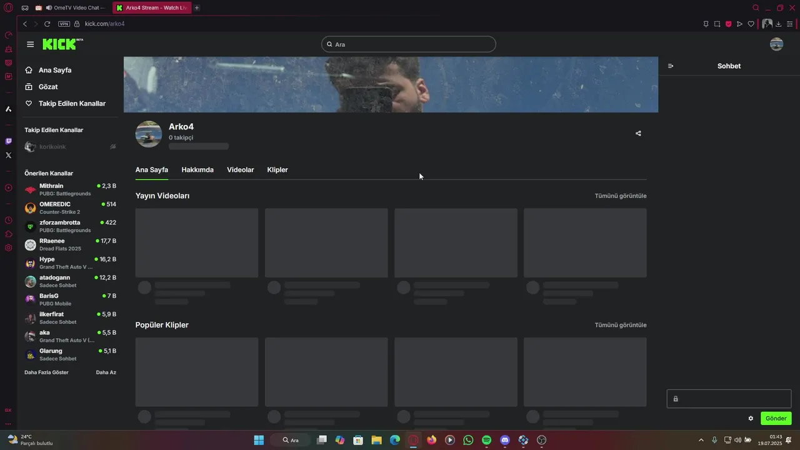Open browser downloads

(x=778, y=24)
